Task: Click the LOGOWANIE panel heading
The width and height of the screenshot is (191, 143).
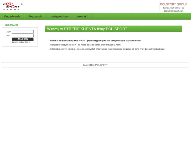Action: click(12, 25)
